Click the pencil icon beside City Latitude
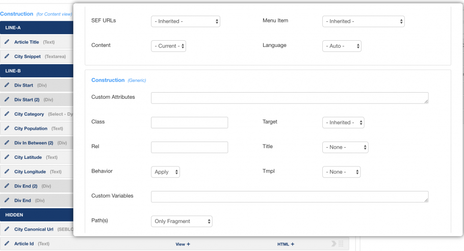The width and height of the screenshot is (464, 251). click(7, 157)
